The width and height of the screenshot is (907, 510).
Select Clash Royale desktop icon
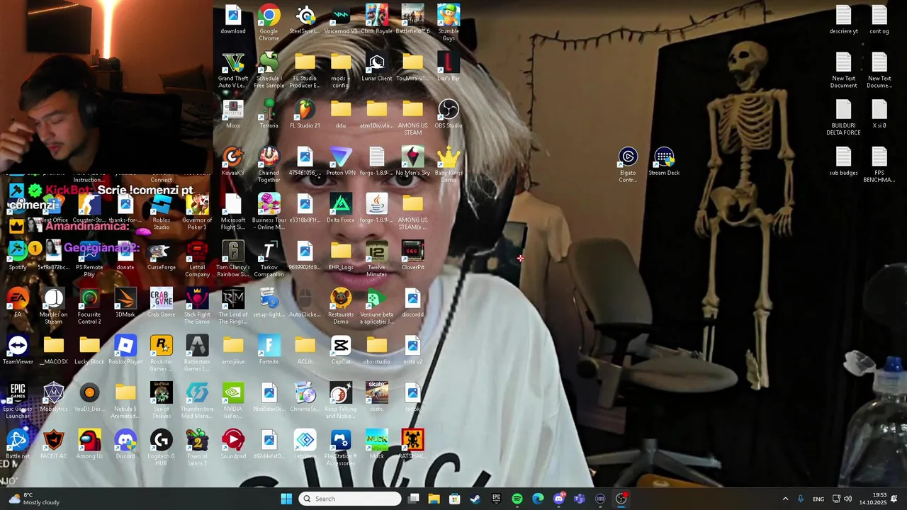pyautogui.click(x=377, y=19)
